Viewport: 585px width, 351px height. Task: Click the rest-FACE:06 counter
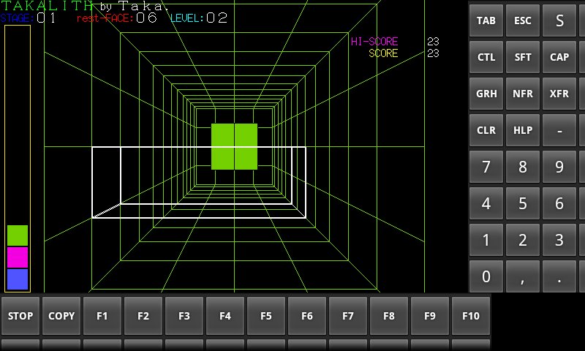117,18
